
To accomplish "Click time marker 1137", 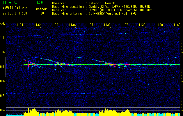I will click(x=125, y=25).
